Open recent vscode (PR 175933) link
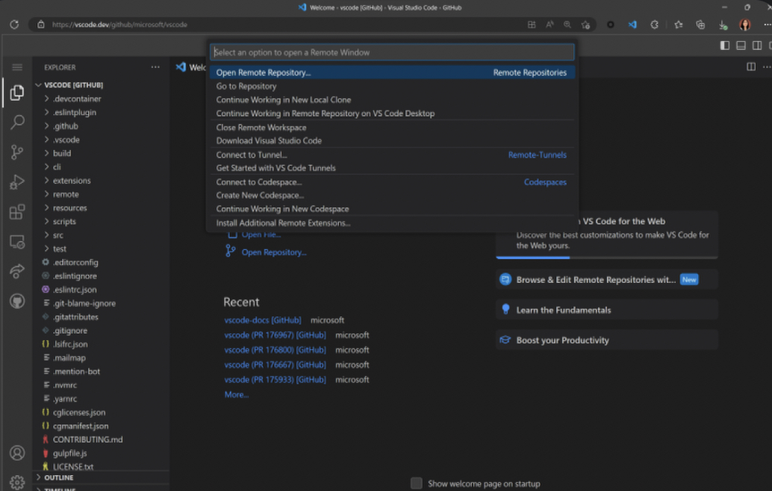This screenshot has width=772, height=491. click(x=275, y=379)
